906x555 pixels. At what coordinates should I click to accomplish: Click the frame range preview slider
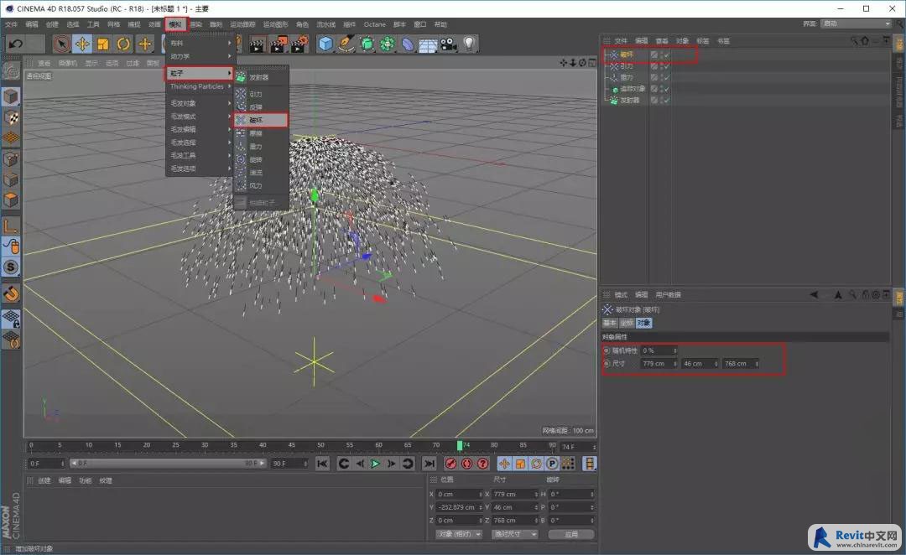[x=168, y=463]
